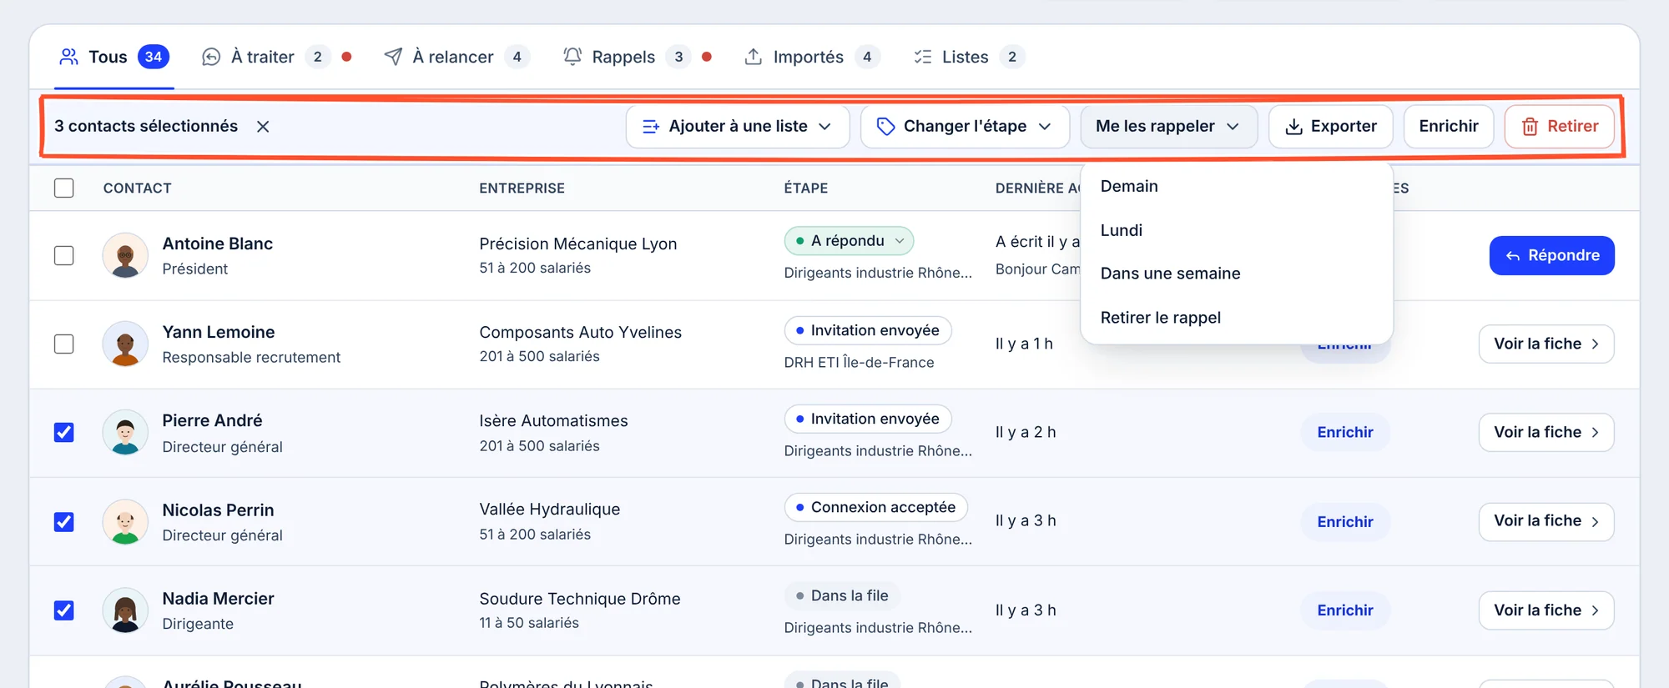Viewport: 1669px width, 688px height.
Task: Open the Importés tab
Action: (811, 57)
